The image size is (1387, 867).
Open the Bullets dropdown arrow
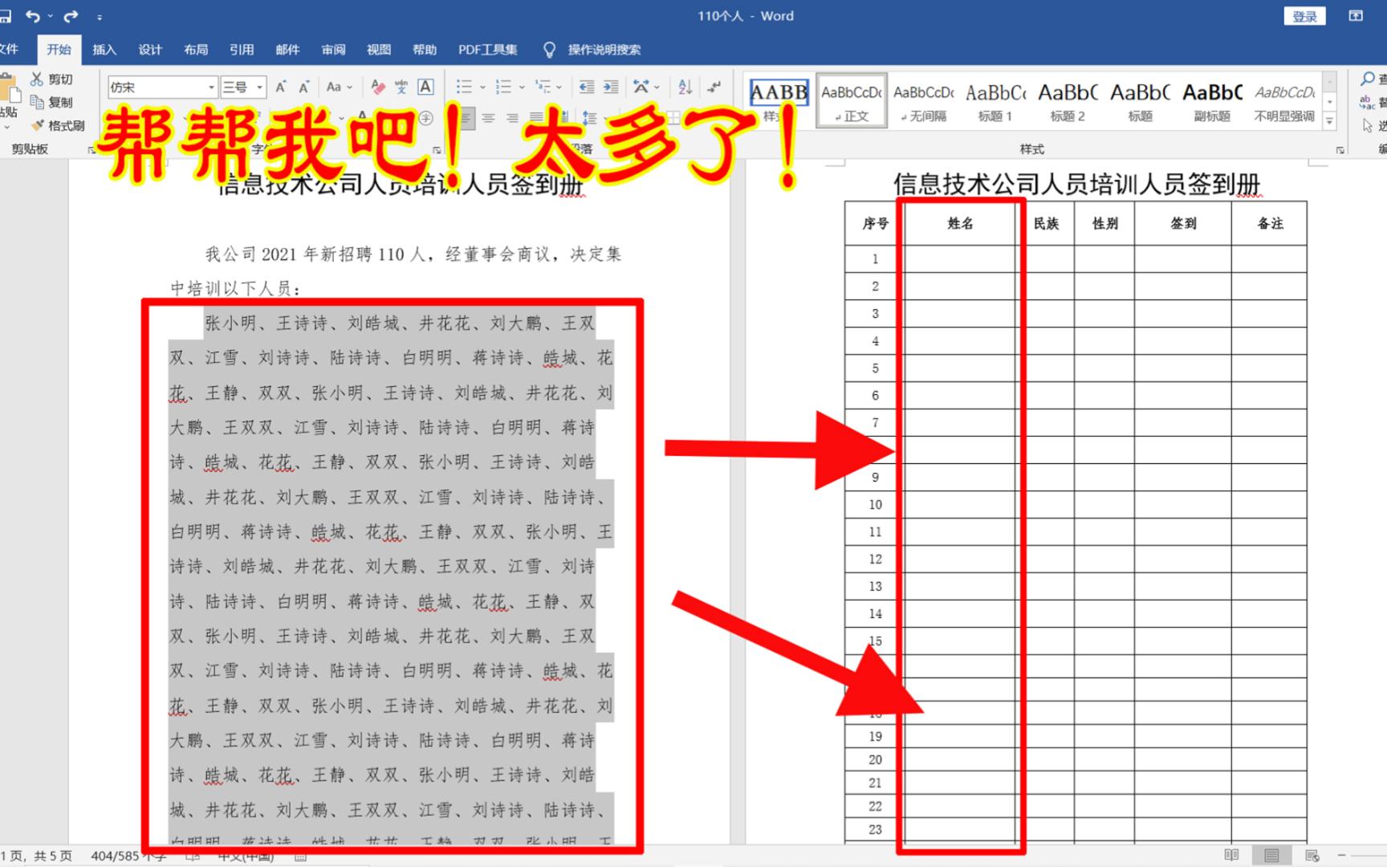point(482,87)
